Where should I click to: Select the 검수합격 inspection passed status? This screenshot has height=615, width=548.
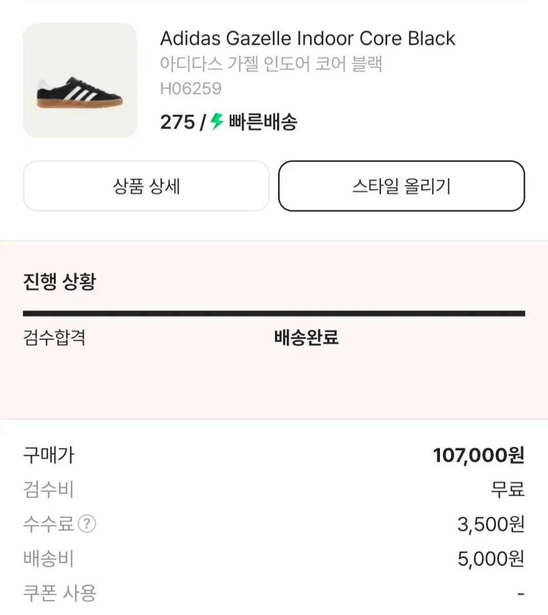54,338
